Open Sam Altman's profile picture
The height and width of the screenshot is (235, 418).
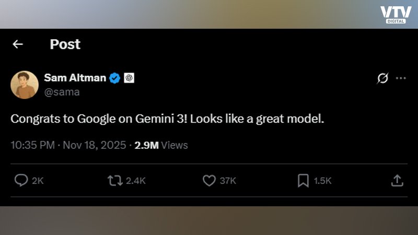click(x=25, y=85)
